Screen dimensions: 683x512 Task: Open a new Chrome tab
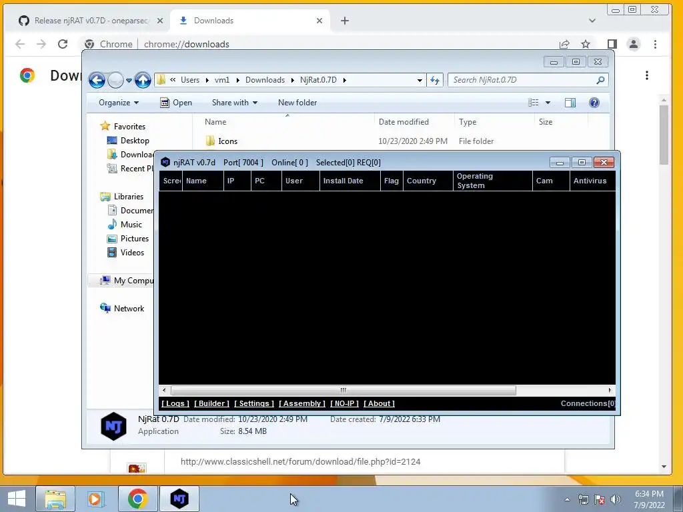345,21
